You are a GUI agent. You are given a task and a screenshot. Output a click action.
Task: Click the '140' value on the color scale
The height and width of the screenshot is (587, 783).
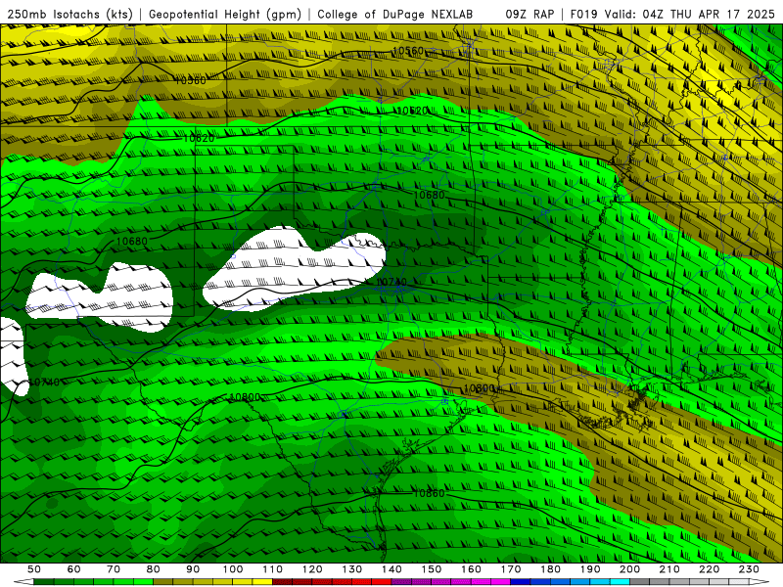pos(391,569)
